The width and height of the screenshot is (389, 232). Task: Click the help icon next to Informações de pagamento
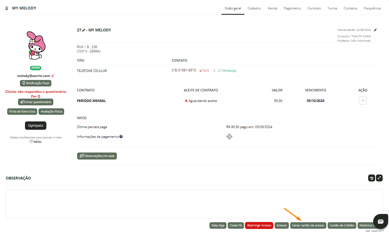pos(121,137)
